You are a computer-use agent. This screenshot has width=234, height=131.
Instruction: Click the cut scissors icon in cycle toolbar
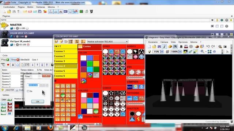tap(13, 65)
